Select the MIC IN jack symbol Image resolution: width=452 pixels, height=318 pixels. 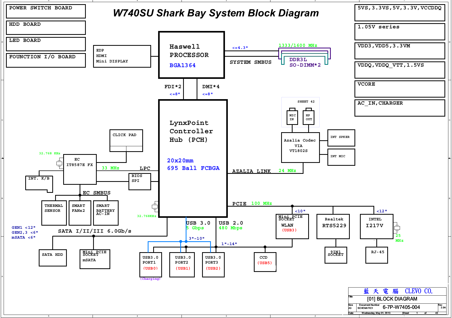point(292,117)
